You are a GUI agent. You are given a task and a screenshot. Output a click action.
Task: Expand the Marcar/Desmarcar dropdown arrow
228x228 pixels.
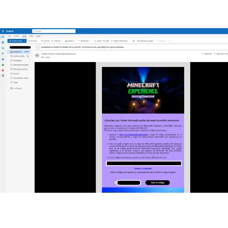click(129, 41)
